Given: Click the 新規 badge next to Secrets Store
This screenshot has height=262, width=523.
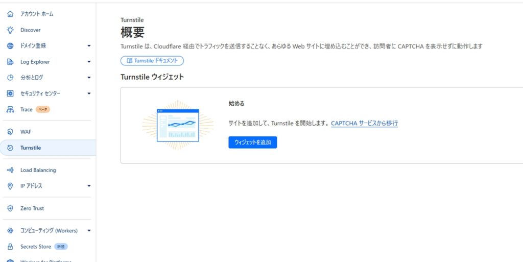Looking at the screenshot, I should [x=61, y=247].
